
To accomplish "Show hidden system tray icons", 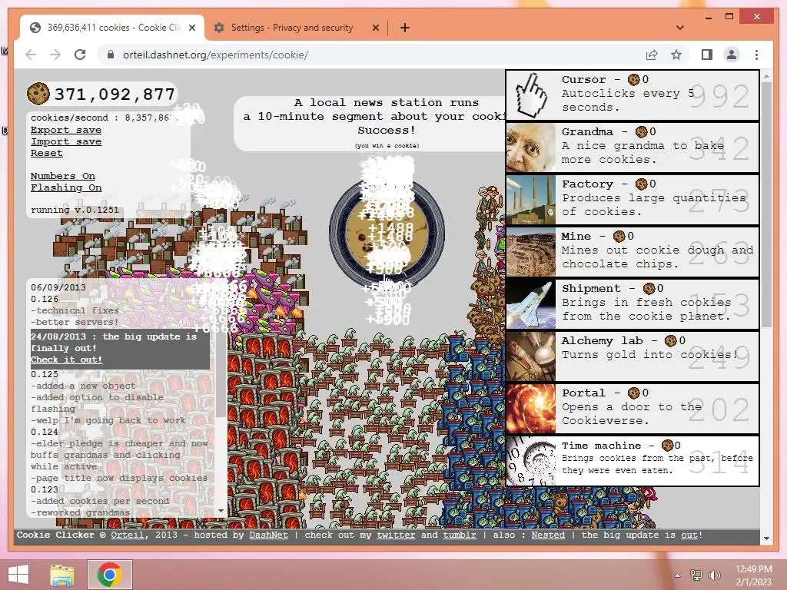I will point(678,575).
